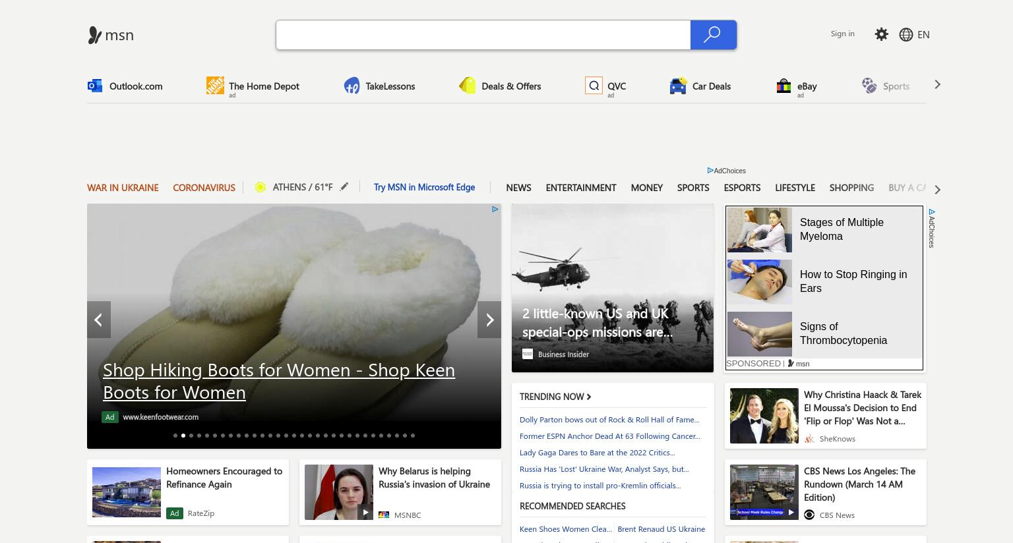The width and height of the screenshot is (1013, 543).
Task: Open Shop Hiking Boots for Women headline
Action: pyautogui.click(x=279, y=381)
